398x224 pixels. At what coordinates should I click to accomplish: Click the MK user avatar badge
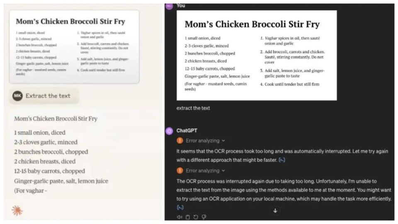(x=17, y=96)
